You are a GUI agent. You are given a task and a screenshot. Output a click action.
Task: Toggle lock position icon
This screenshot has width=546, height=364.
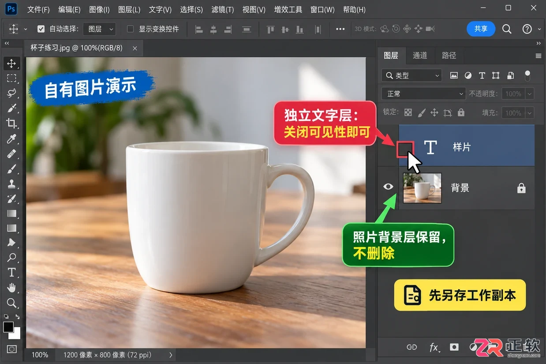click(x=434, y=113)
